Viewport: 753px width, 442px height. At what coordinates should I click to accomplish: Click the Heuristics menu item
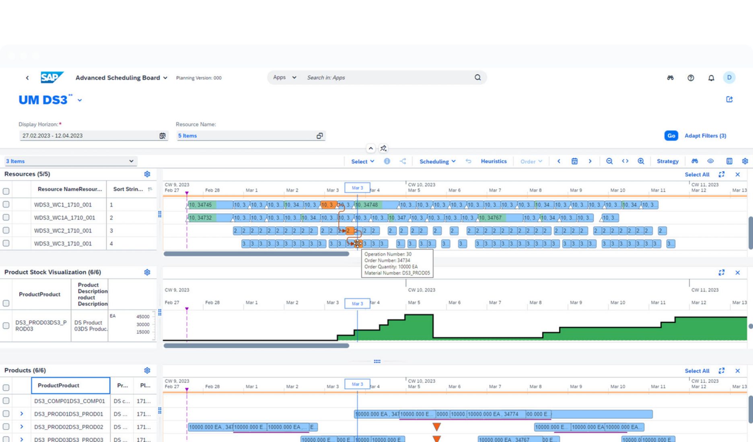(x=493, y=161)
